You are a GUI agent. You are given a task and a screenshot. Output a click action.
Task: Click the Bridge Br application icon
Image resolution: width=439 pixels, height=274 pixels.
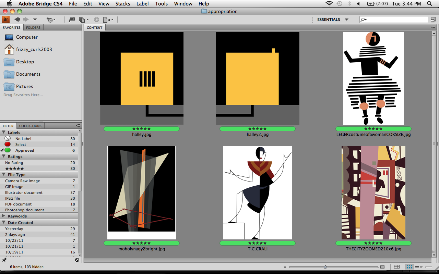[5, 20]
